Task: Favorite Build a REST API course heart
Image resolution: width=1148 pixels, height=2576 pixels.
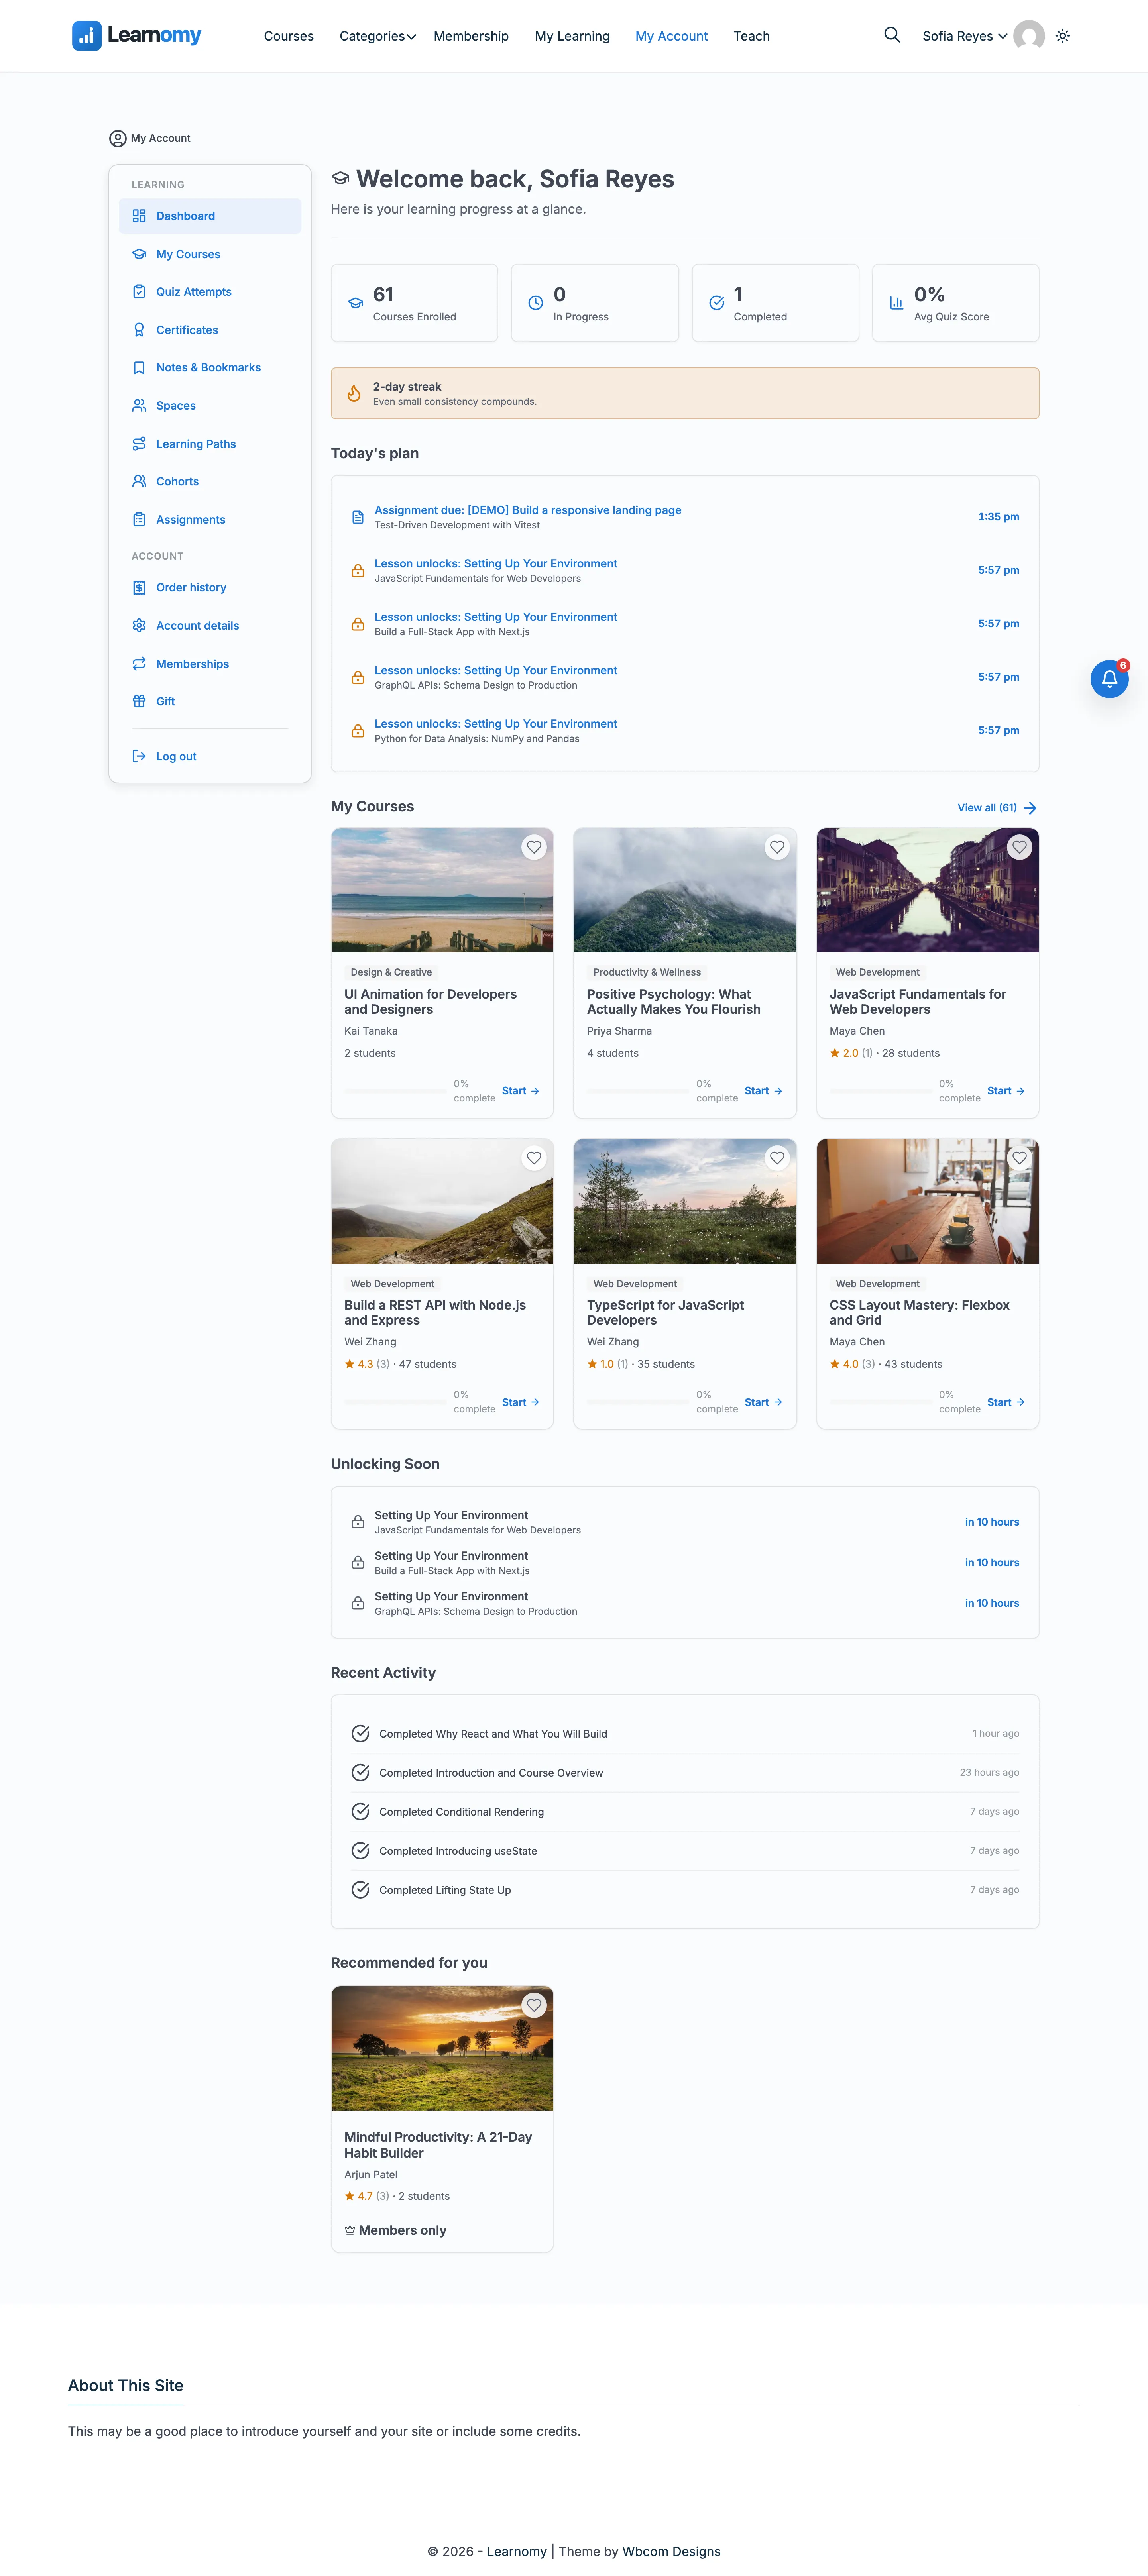Action: [x=534, y=1158]
